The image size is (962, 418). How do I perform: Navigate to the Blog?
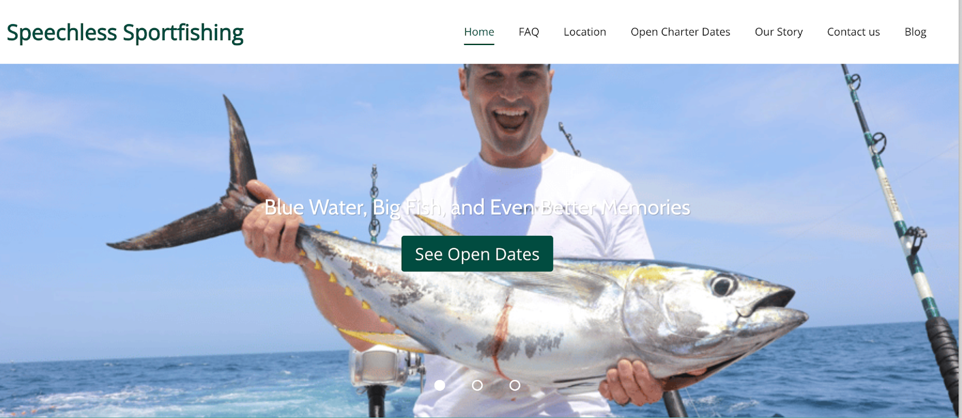915,32
